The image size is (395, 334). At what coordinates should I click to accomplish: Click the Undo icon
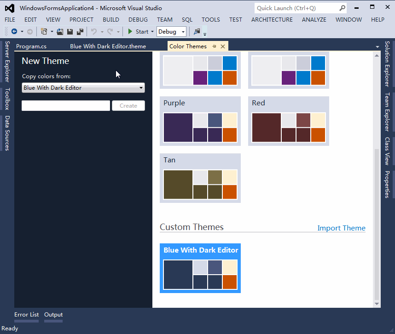coord(94,31)
